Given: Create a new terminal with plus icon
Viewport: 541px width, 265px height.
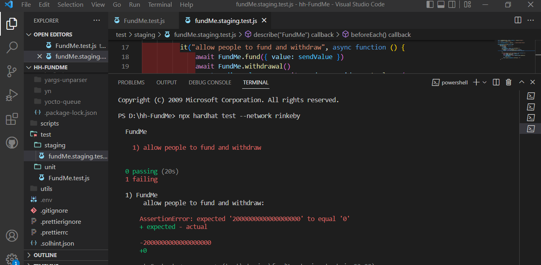Looking at the screenshot, I should coord(476,82).
